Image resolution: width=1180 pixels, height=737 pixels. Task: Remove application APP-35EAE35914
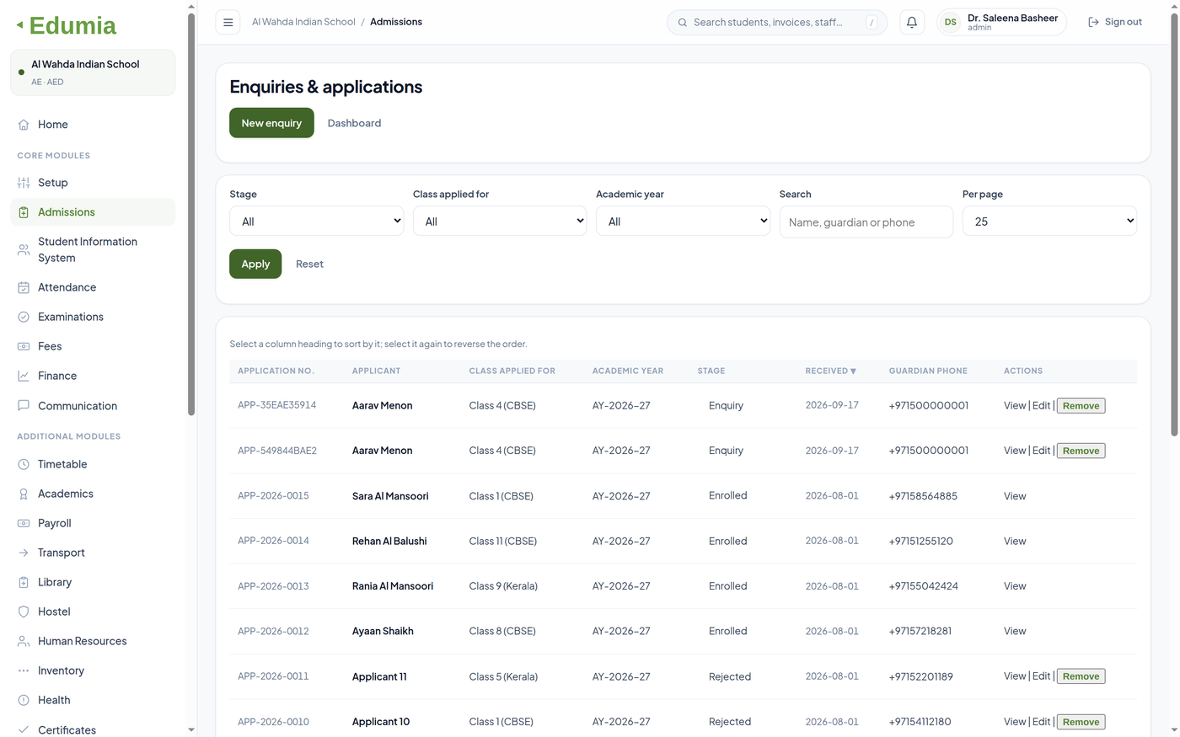click(x=1081, y=406)
